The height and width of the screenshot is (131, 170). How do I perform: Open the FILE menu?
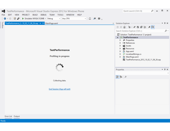pos(3,15)
